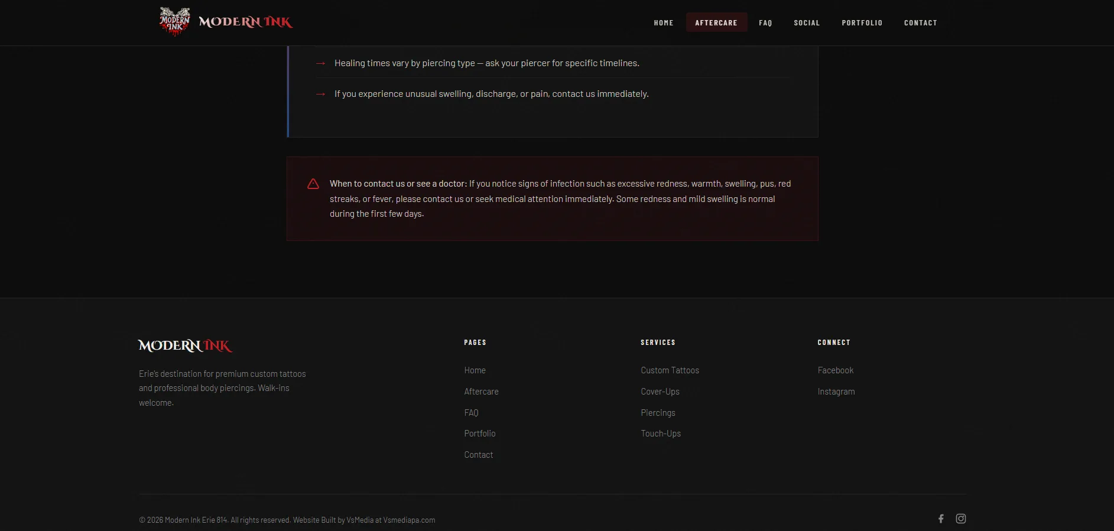This screenshot has width=1114, height=531.
Task: Click the Modern Ink wolf logo in header
Action: point(175,22)
